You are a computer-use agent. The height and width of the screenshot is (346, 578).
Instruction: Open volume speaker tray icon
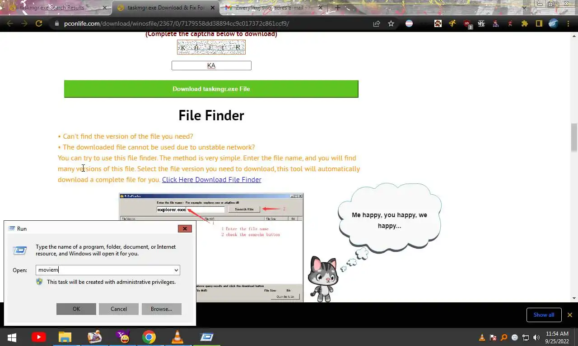click(x=536, y=337)
